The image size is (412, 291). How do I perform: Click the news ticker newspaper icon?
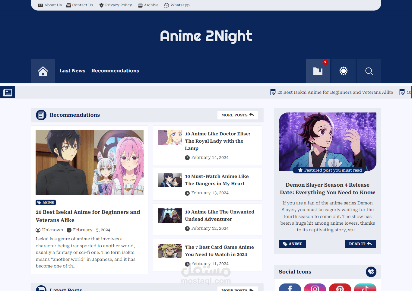click(x=8, y=92)
